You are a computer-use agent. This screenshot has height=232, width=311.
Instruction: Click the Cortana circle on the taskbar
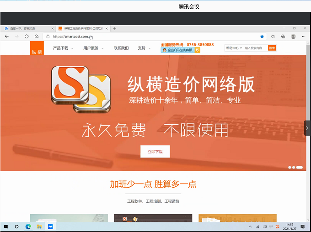[x=16, y=227]
